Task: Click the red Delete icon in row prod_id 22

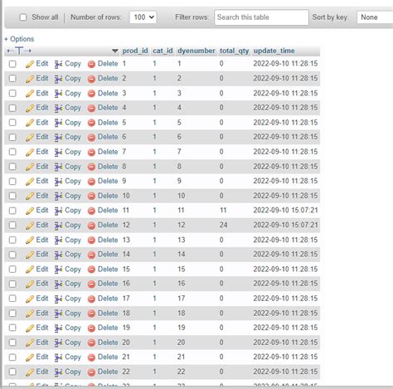Action: [91, 372]
